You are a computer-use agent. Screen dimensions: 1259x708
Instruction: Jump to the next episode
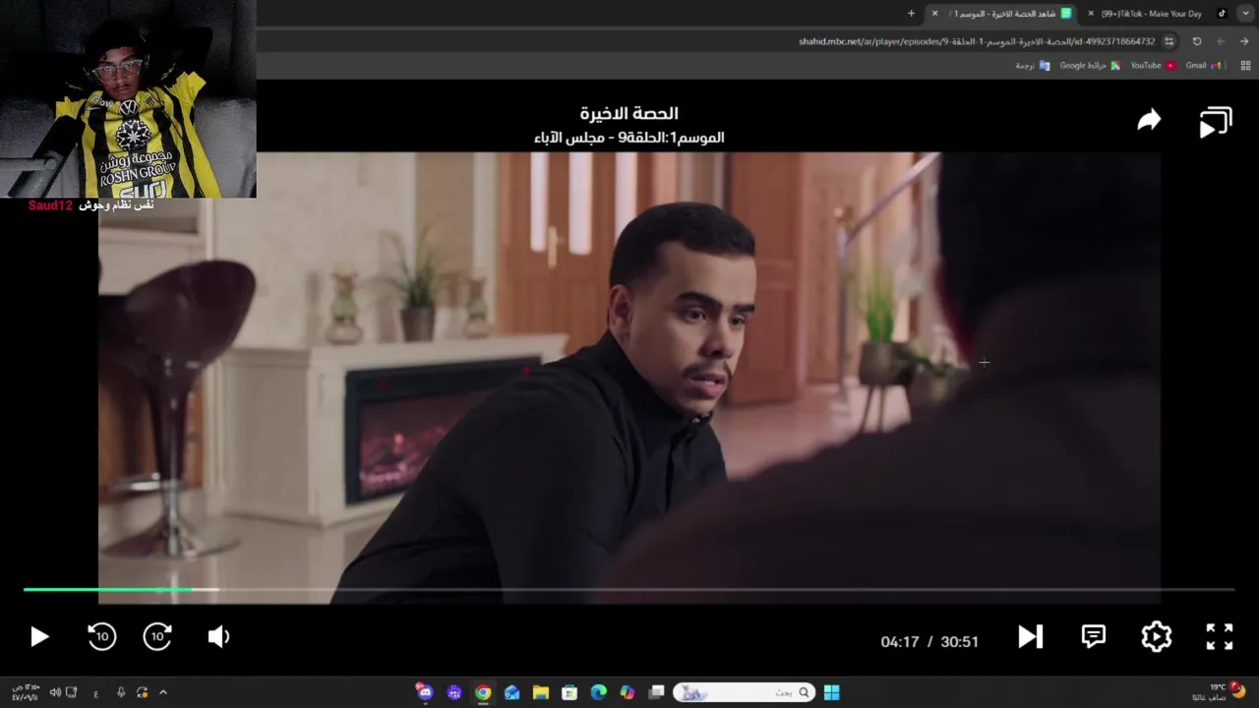pyautogui.click(x=1030, y=637)
